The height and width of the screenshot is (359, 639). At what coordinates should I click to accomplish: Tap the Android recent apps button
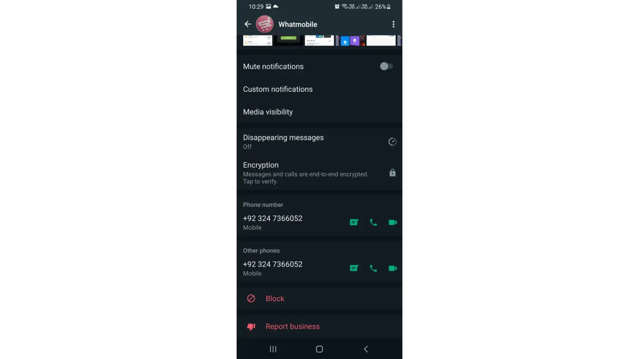tap(273, 349)
